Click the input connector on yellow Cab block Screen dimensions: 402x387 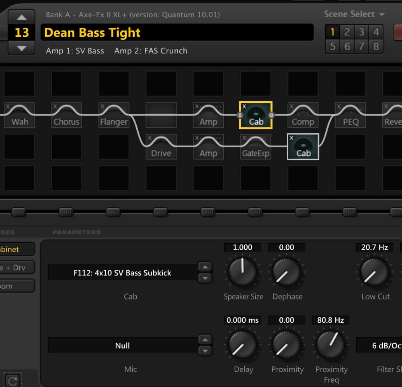pos(240,115)
